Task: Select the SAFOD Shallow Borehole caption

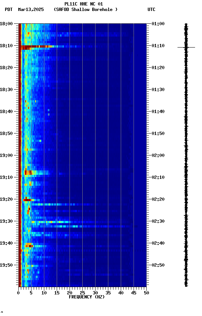Action: (86, 10)
